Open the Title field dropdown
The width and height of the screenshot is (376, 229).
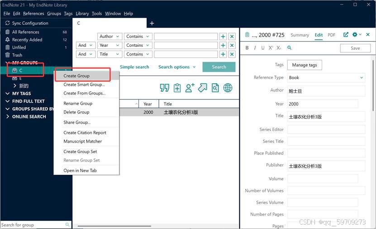coord(110,54)
